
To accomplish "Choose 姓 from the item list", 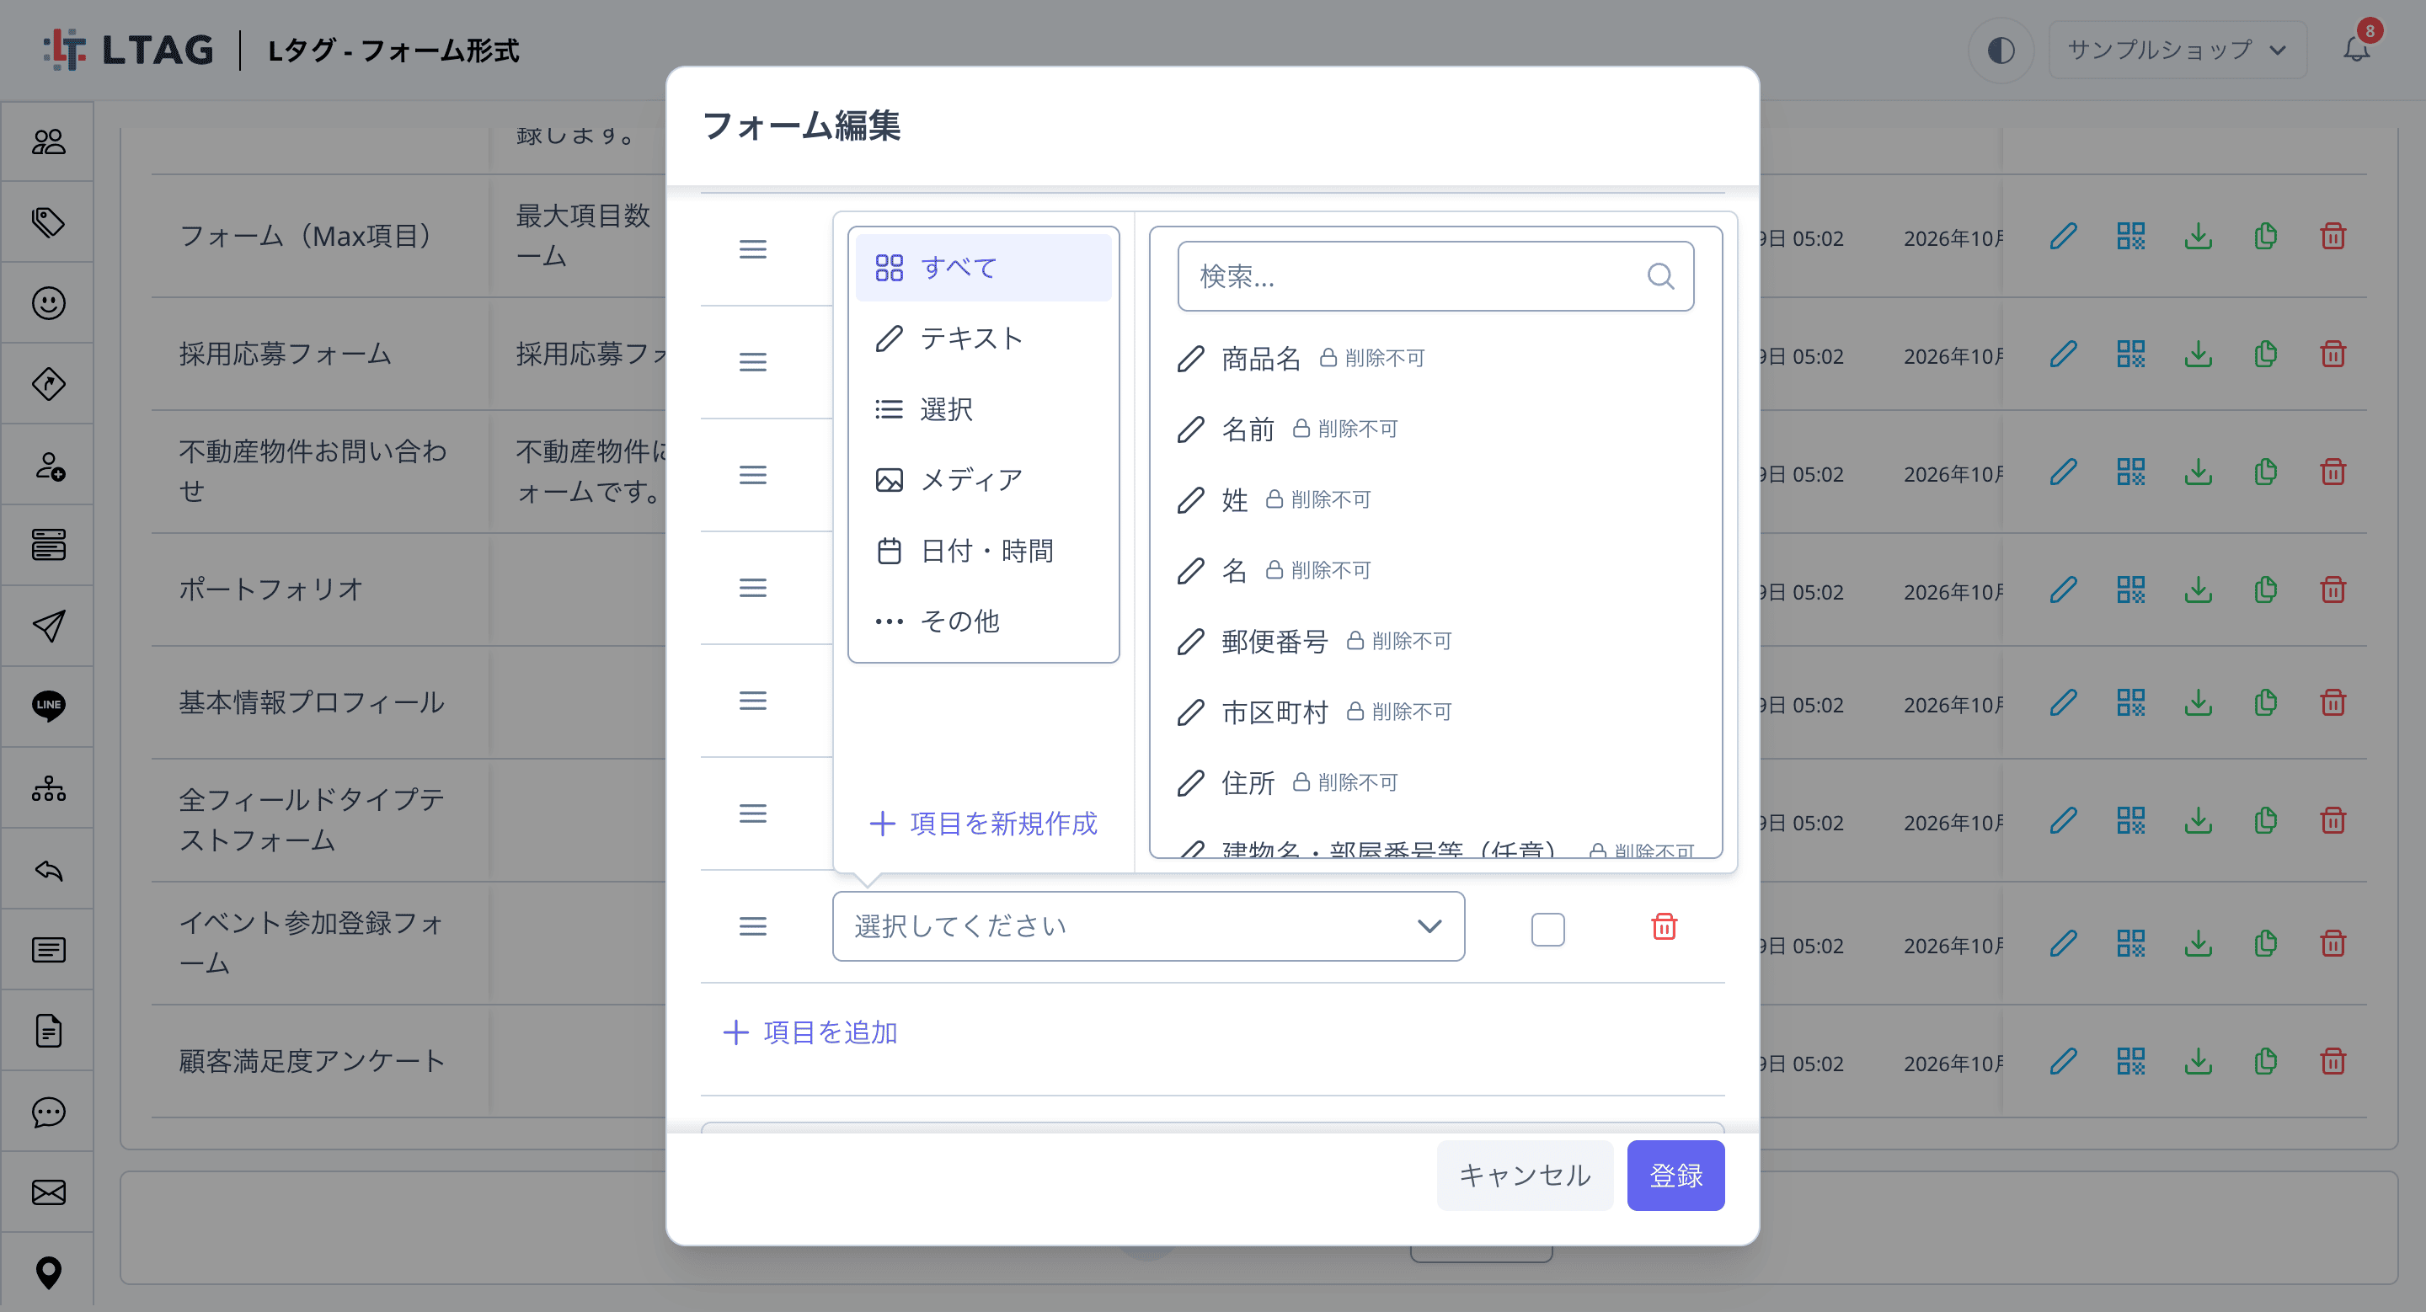I will (1435, 499).
